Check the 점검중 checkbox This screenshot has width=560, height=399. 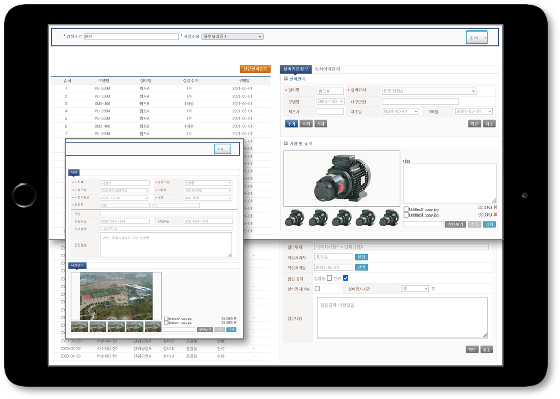tap(329, 278)
